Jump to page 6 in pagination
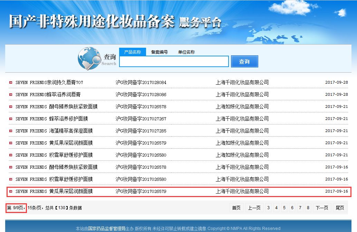This screenshot has height=232, width=357. (x=292, y=208)
